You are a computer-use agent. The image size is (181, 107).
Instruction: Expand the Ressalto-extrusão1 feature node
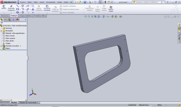1,46
